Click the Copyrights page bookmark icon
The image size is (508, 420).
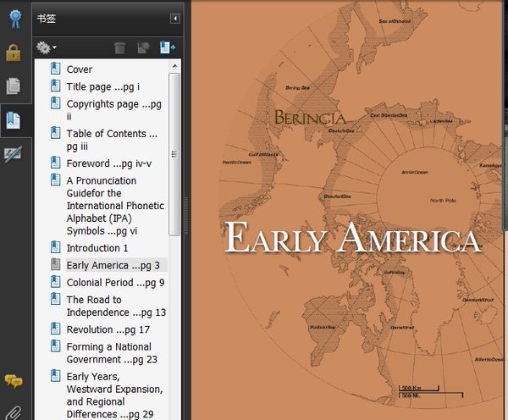[56, 102]
